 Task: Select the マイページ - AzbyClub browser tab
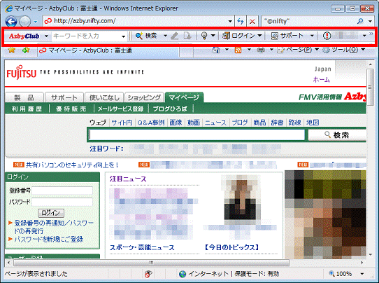pos(108,50)
